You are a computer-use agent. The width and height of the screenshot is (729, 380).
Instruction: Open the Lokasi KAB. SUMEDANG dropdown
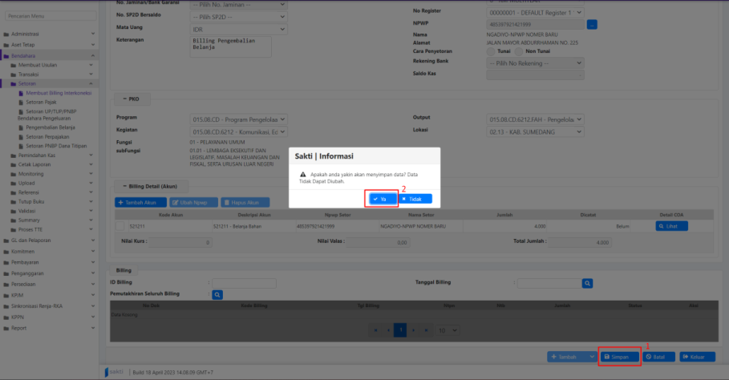point(535,131)
